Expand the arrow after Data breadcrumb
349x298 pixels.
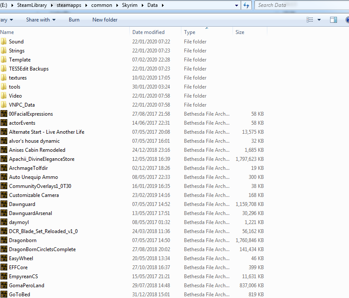pyautogui.click(x=163, y=5)
